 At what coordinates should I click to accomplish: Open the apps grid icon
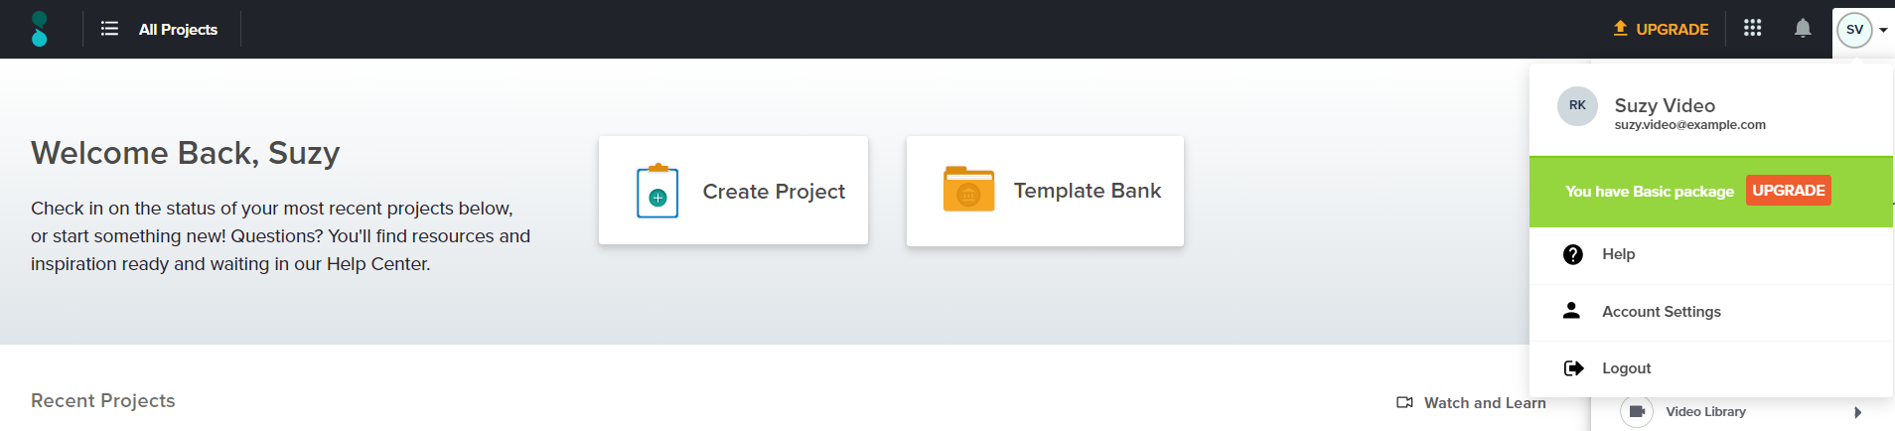pos(1752,28)
